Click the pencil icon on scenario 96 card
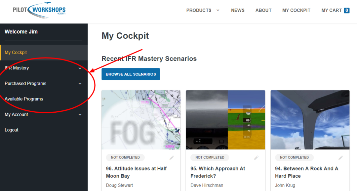357x191 pixels. (x=172, y=158)
